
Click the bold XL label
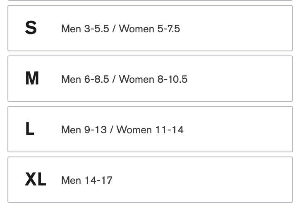point(36,180)
